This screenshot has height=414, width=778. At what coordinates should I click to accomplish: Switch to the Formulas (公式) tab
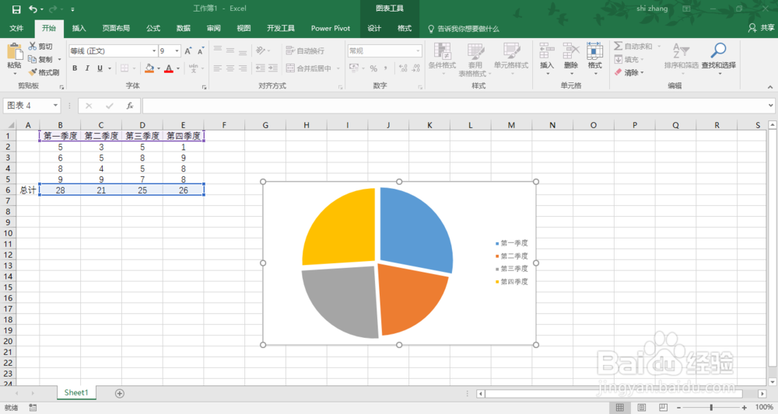(x=153, y=28)
